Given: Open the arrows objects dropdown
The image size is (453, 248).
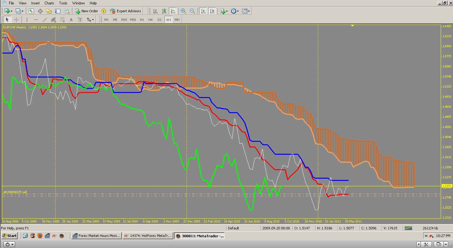Looking at the screenshot, I should click(x=90, y=20).
